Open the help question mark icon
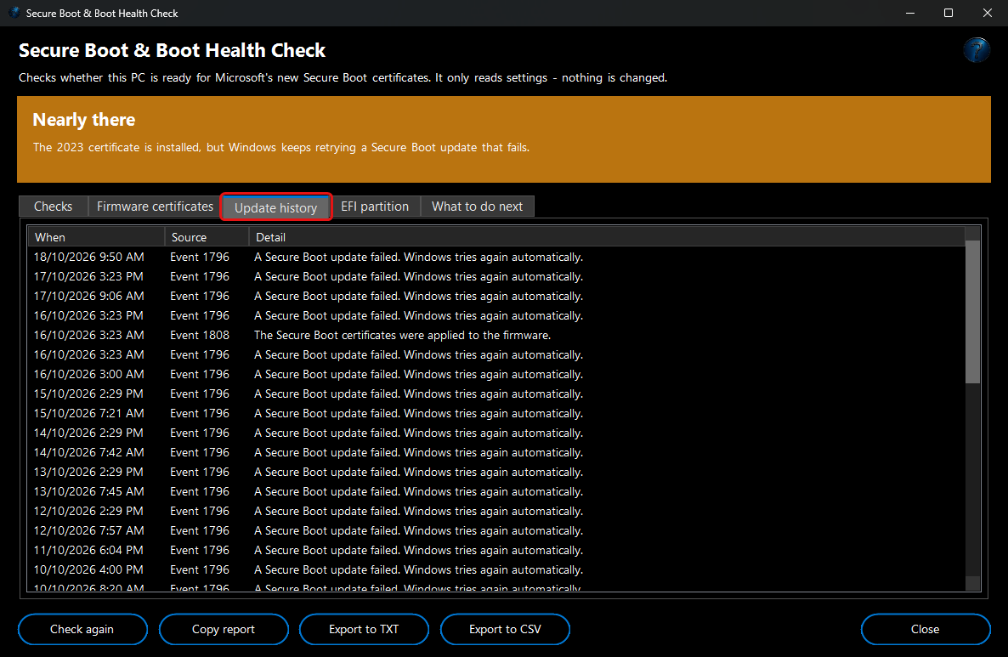Viewport: 1008px width, 657px height. (x=976, y=49)
